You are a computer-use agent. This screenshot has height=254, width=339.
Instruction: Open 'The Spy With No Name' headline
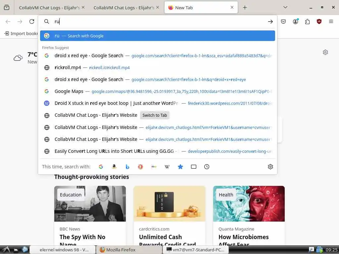pyautogui.click(x=82, y=240)
